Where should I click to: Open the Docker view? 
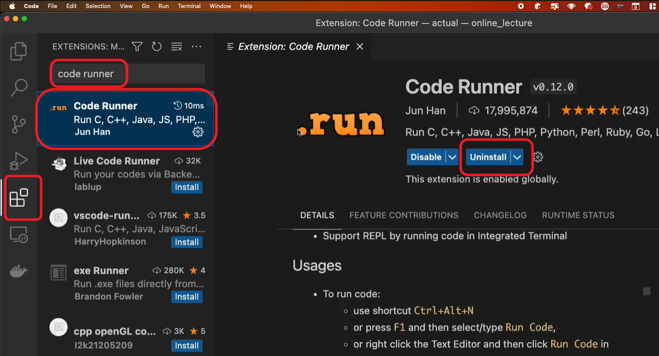(x=19, y=271)
